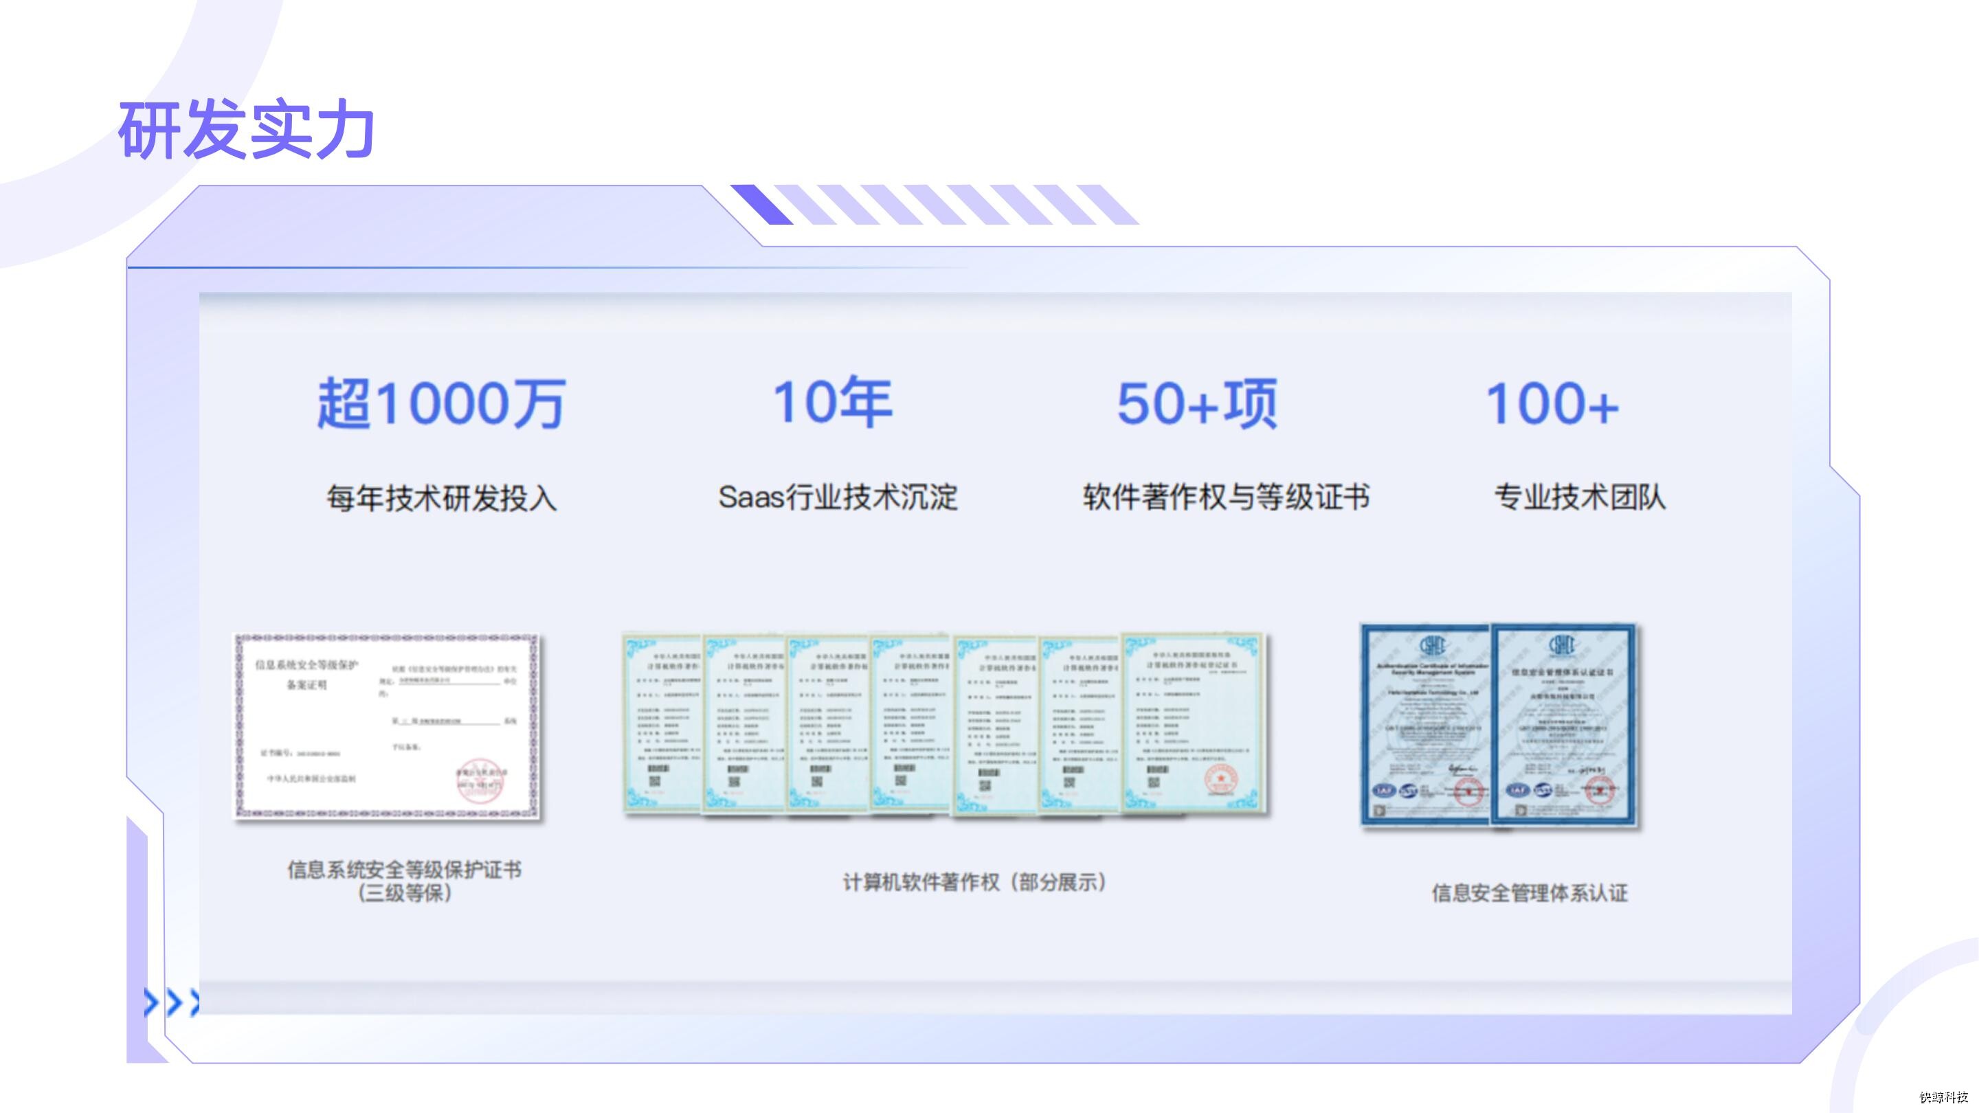Open the Chinese 信息安全管理体系认证证书 image
This screenshot has height=1113, width=1979.
[1563, 725]
